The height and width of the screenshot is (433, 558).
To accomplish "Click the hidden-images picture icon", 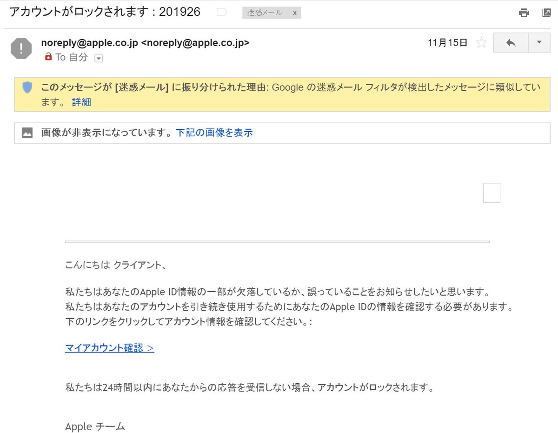I will coord(27,133).
